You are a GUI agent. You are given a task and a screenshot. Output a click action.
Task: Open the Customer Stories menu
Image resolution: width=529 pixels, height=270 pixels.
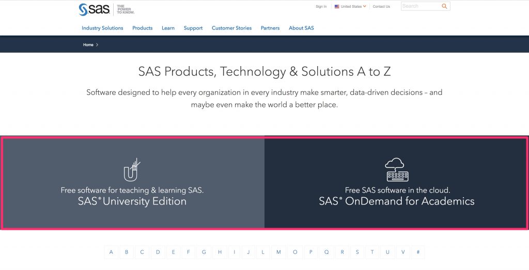pyautogui.click(x=232, y=28)
